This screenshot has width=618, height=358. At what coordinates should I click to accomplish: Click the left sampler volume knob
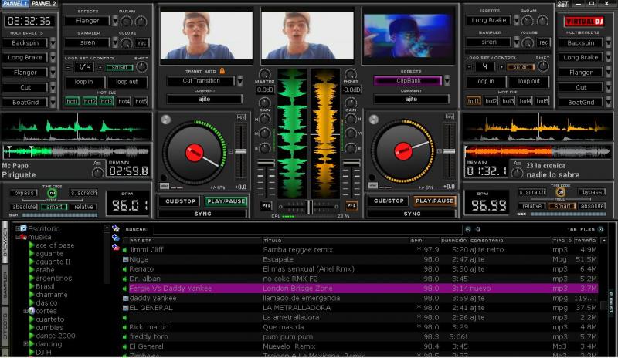pos(127,43)
